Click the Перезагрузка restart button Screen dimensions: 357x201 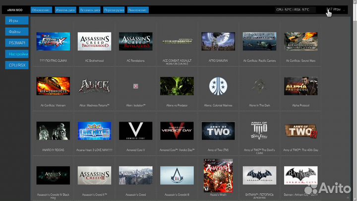pyautogui.click(x=114, y=10)
